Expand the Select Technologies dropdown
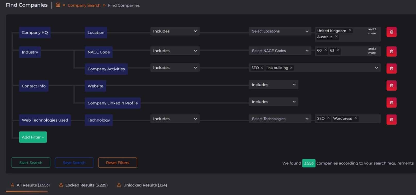The height and width of the screenshot is (195, 416). [x=280, y=119]
